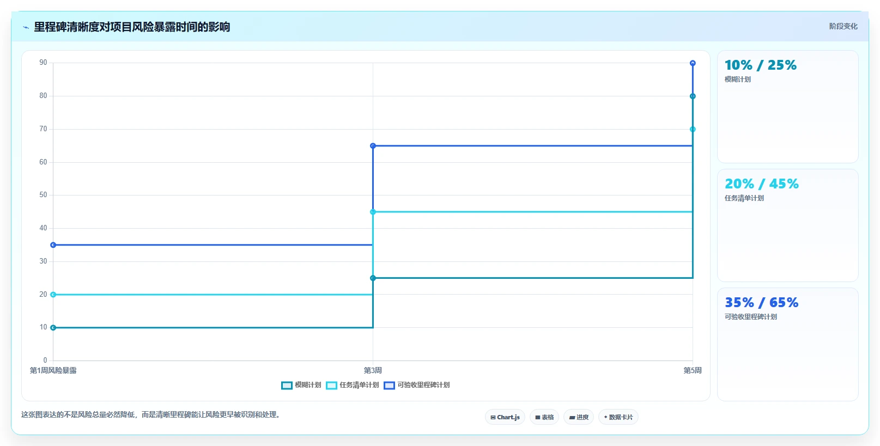Click 可验收里程碑计划 point at week 1 (35)
Screen dimensions: 880x446
[x=53, y=245]
